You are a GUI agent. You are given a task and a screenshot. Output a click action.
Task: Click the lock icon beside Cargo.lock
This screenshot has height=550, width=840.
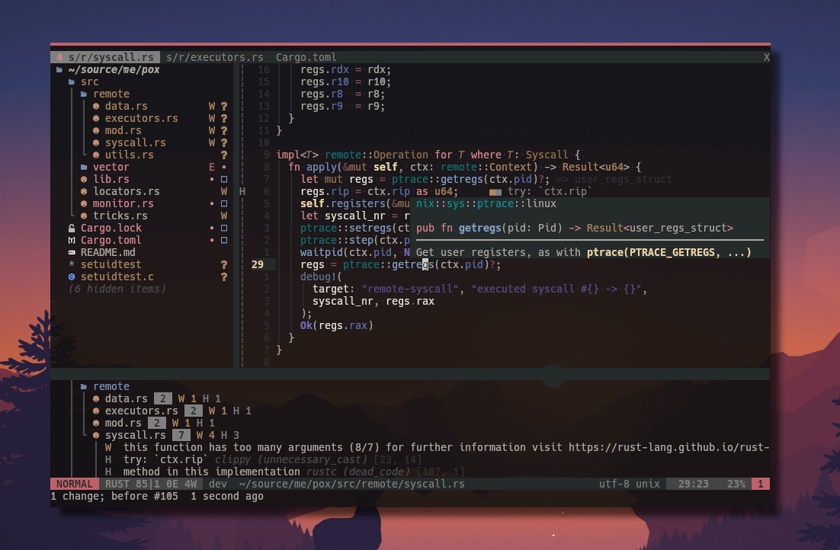point(72,228)
